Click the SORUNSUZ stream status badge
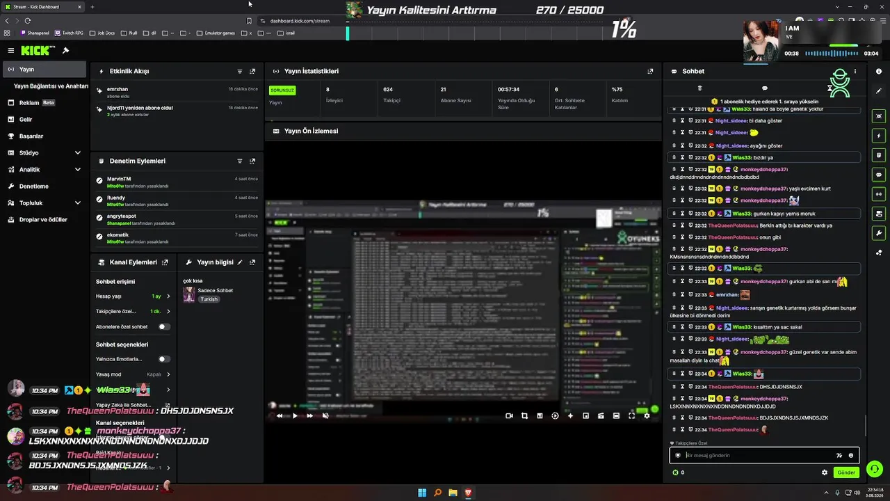 [282, 90]
